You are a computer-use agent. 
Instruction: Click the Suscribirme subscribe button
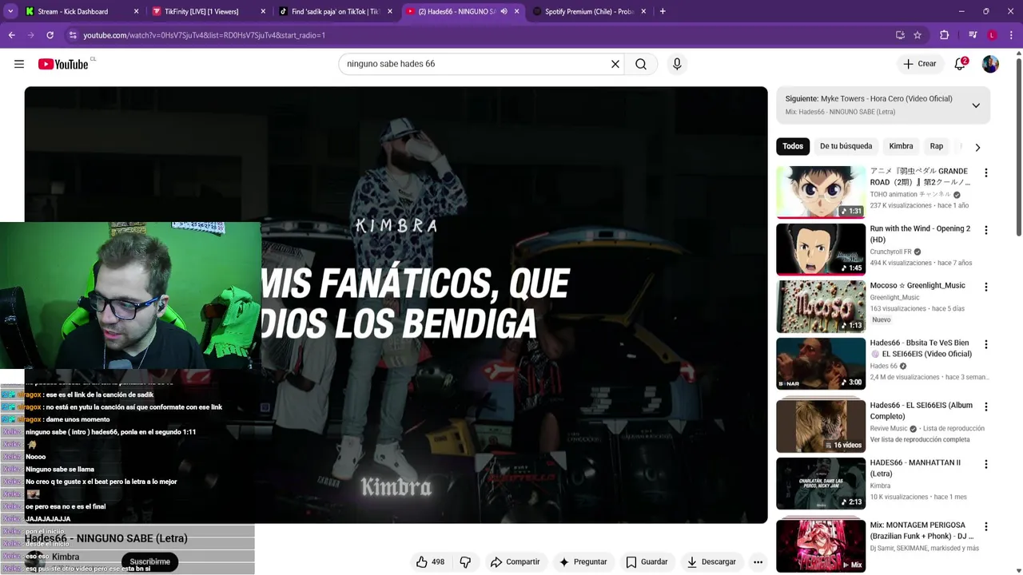click(x=150, y=561)
